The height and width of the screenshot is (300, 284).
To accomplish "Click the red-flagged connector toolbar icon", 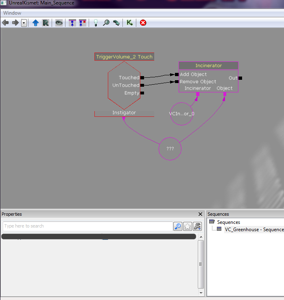I will (83, 23).
